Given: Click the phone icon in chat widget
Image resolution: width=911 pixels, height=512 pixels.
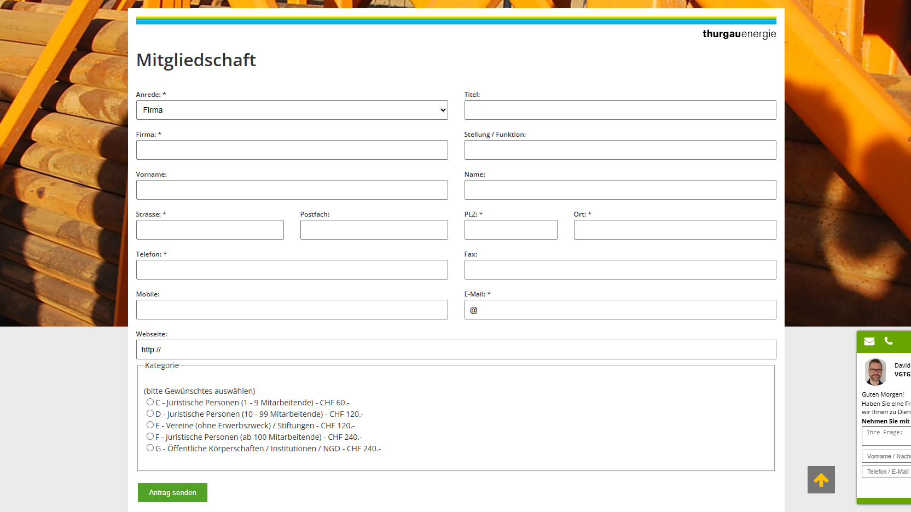Looking at the screenshot, I should tap(889, 341).
